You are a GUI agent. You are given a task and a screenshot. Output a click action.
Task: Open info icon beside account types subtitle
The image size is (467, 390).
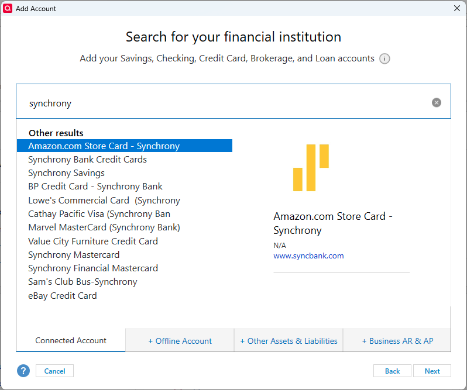click(x=384, y=58)
